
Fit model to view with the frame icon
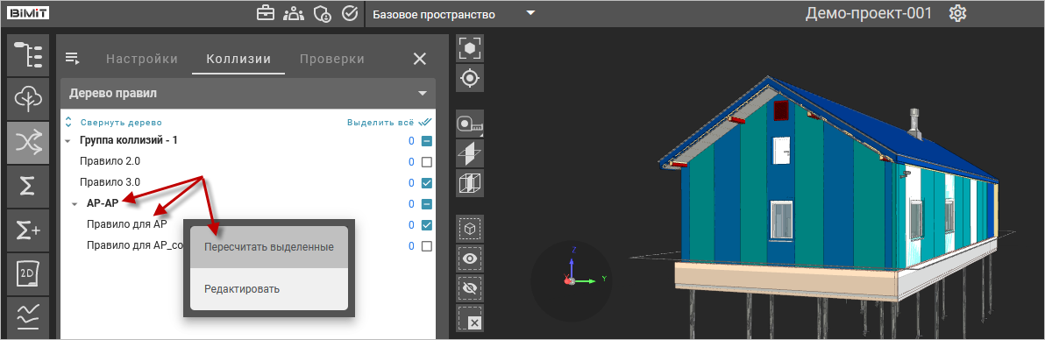(x=471, y=48)
